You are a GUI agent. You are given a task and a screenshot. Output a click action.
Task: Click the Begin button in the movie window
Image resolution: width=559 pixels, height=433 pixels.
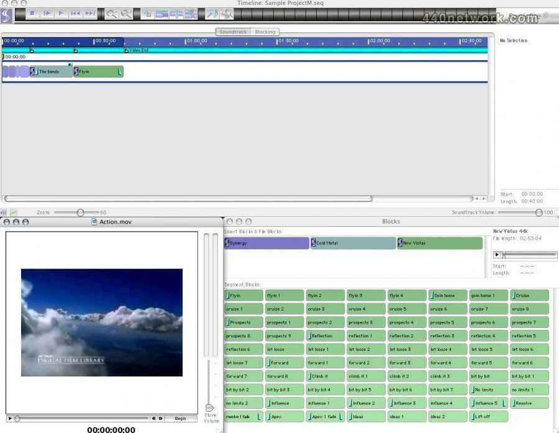pyautogui.click(x=180, y=418)
